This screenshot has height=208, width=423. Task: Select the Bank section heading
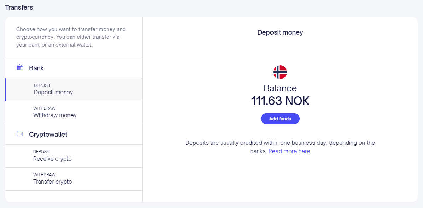pos(36,68)
